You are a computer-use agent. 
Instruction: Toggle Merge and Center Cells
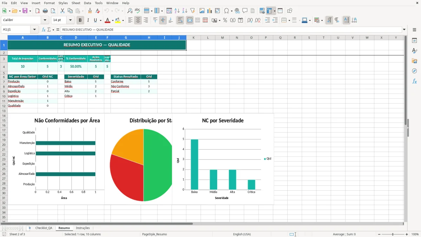190,20
